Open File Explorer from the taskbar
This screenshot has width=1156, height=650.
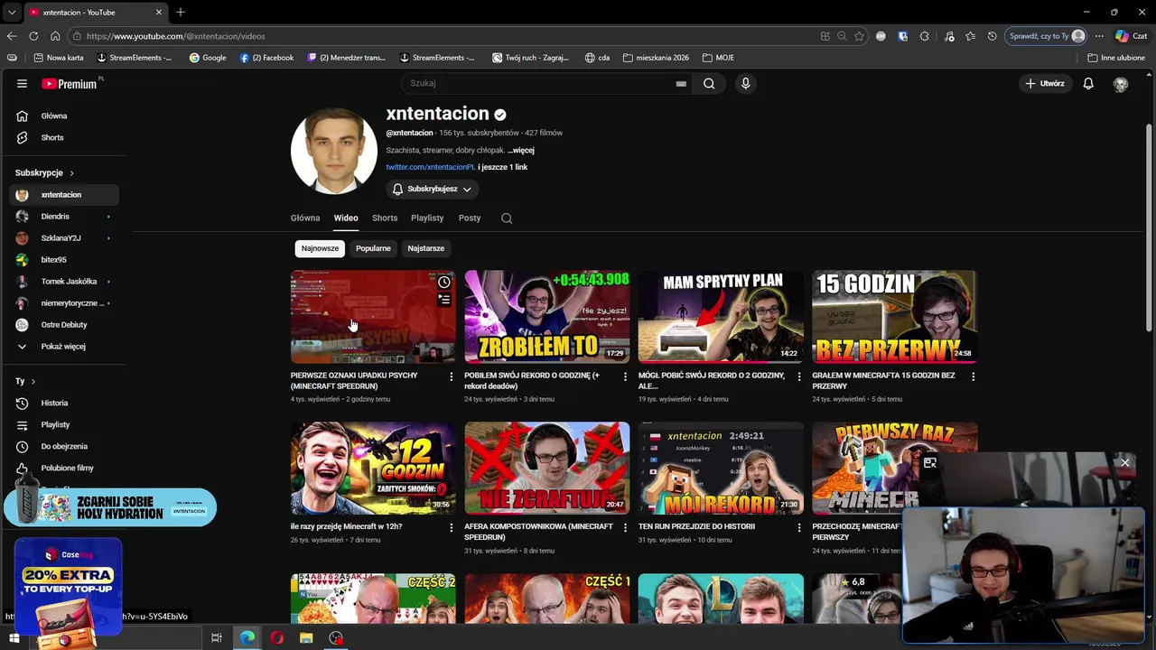coord(306,638)
